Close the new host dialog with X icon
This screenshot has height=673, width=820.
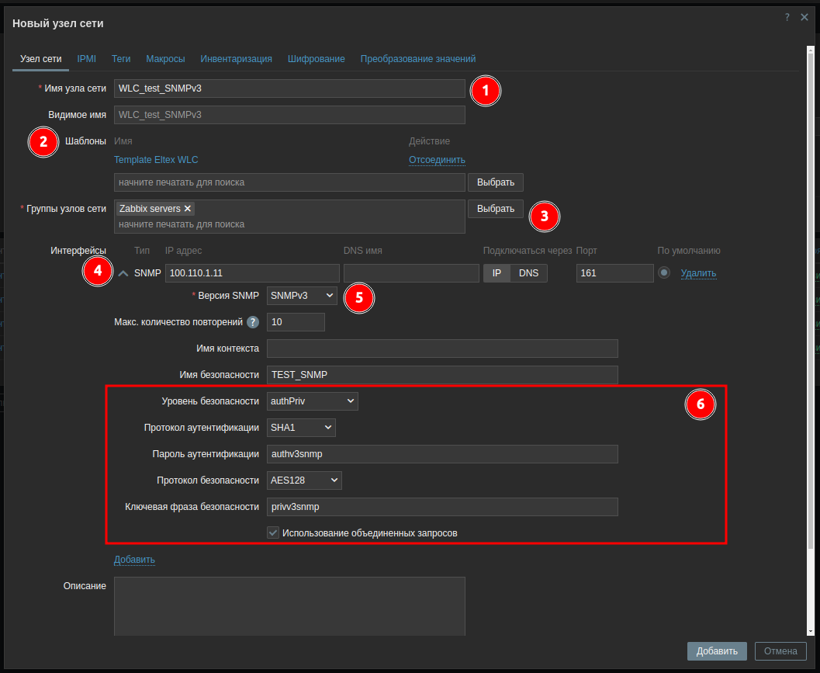click(804, 17)
